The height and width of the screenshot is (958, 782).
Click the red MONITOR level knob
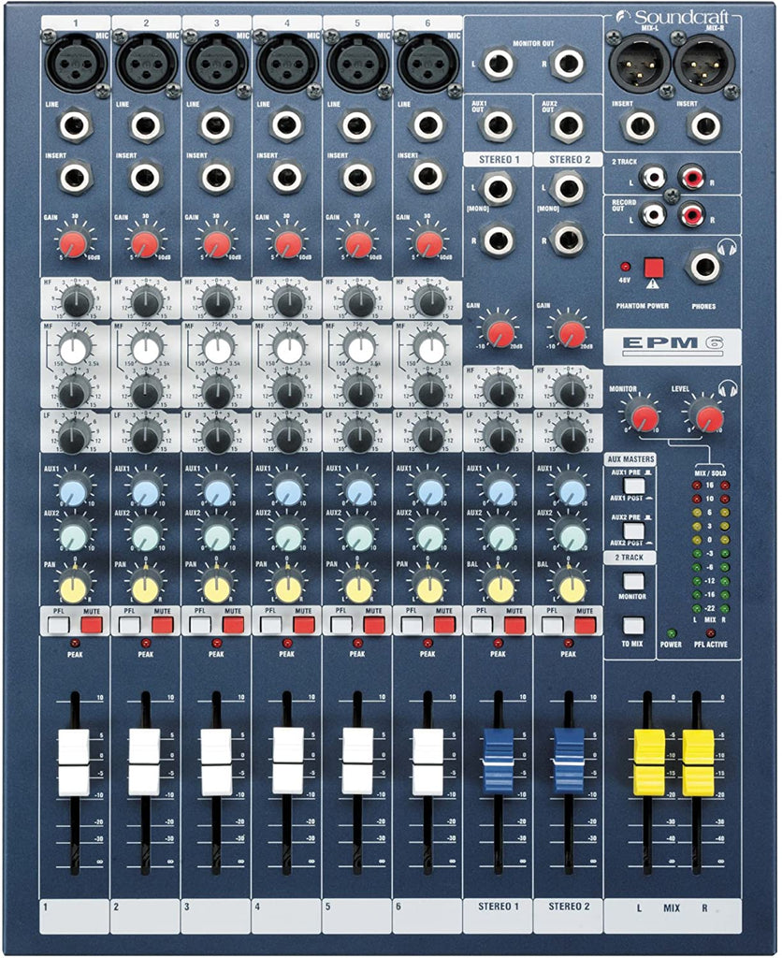[x=644, y=417]
